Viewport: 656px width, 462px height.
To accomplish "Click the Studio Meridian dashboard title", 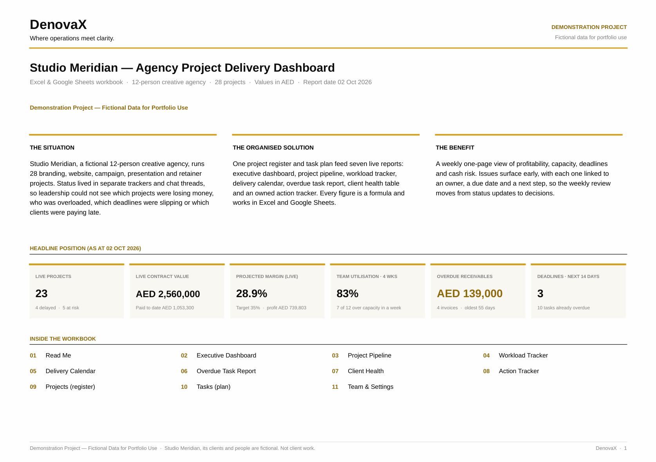I will (x=182, y=68).
